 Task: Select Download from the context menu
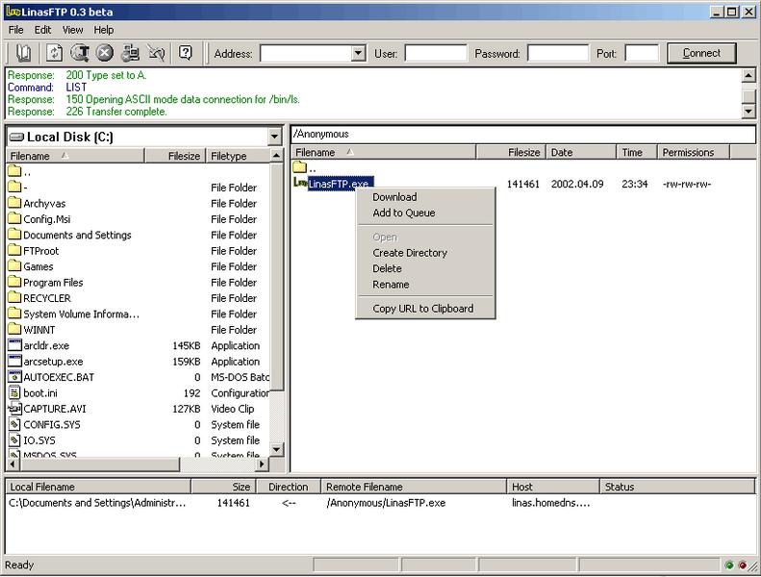pyautogui.click(x=394, y=197)
